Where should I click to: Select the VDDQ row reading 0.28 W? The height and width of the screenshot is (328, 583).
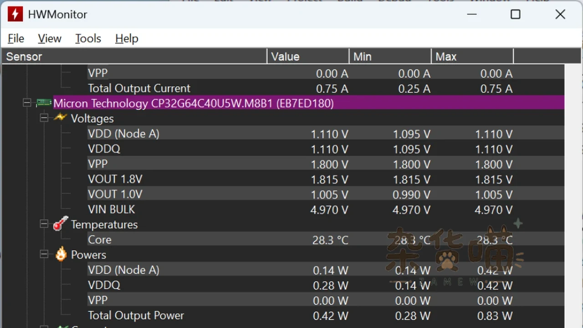click(326, 285)
